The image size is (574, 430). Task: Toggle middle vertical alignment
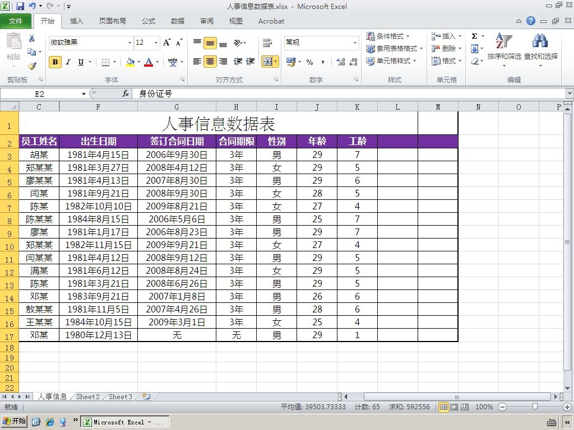(210, 43)
